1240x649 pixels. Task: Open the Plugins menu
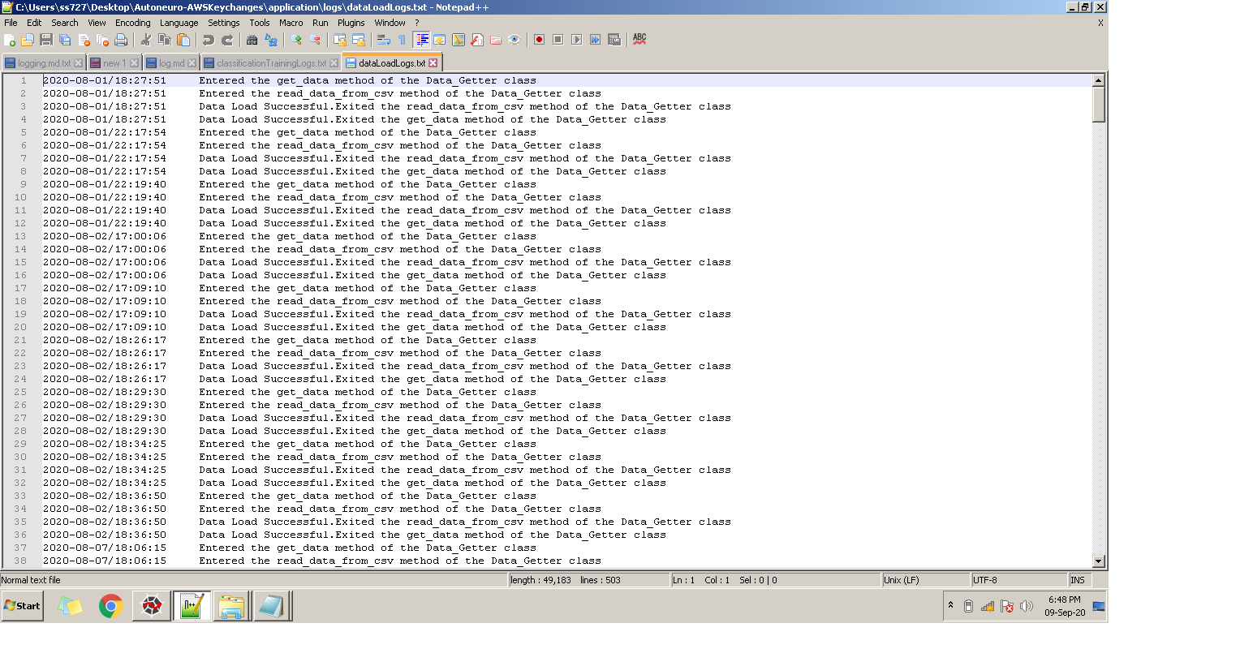pyautogui.click(x=351, y=23)
